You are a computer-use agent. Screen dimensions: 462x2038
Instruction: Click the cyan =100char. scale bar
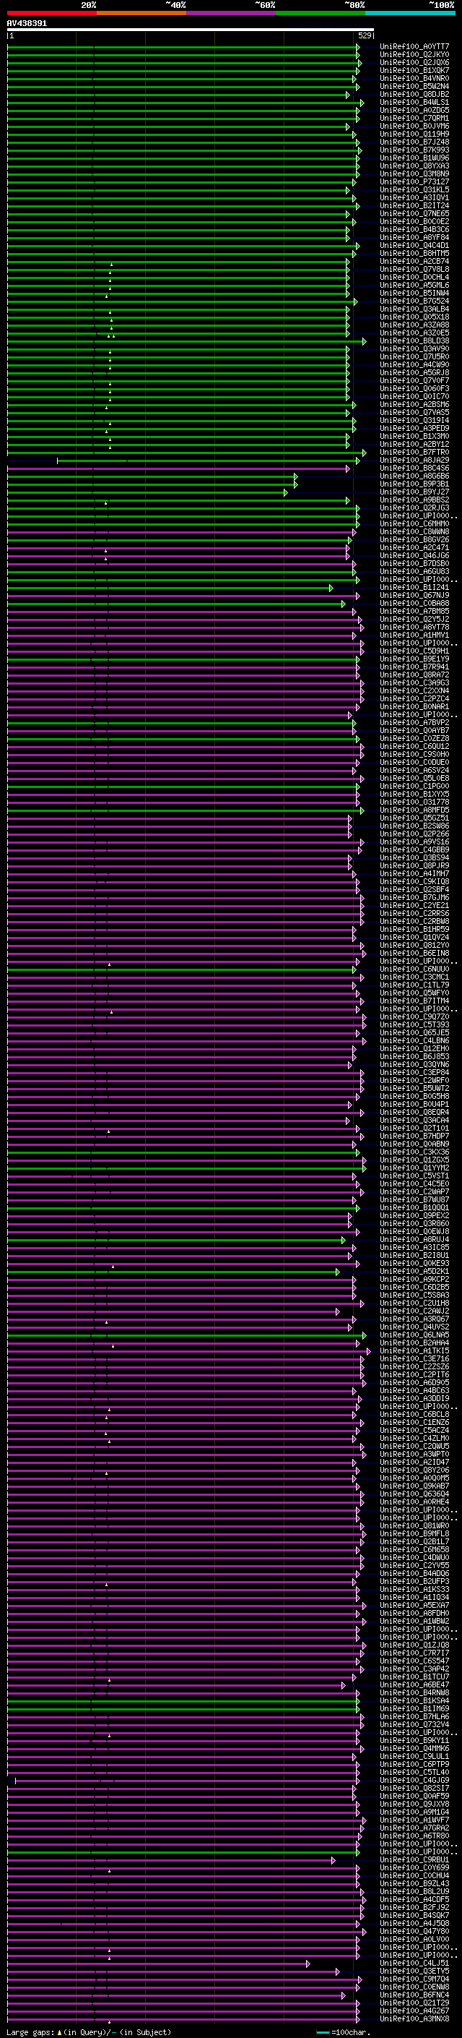[x=323, y=2033]
